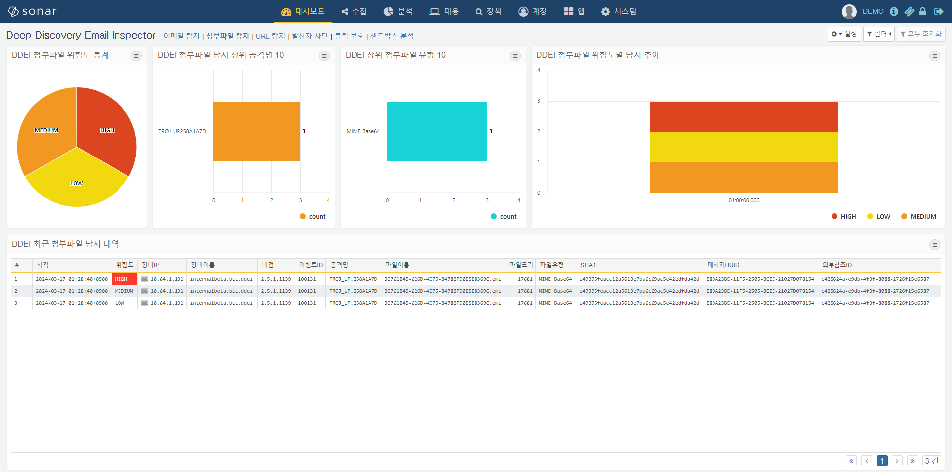Click the ticket tag icon in header
The height and width of the screenshot is (472, 952).
tap(909, 11)
